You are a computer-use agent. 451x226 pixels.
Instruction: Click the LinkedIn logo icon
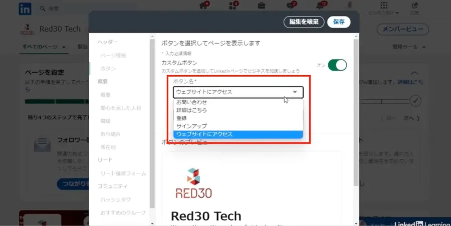(x=25, y=9)
